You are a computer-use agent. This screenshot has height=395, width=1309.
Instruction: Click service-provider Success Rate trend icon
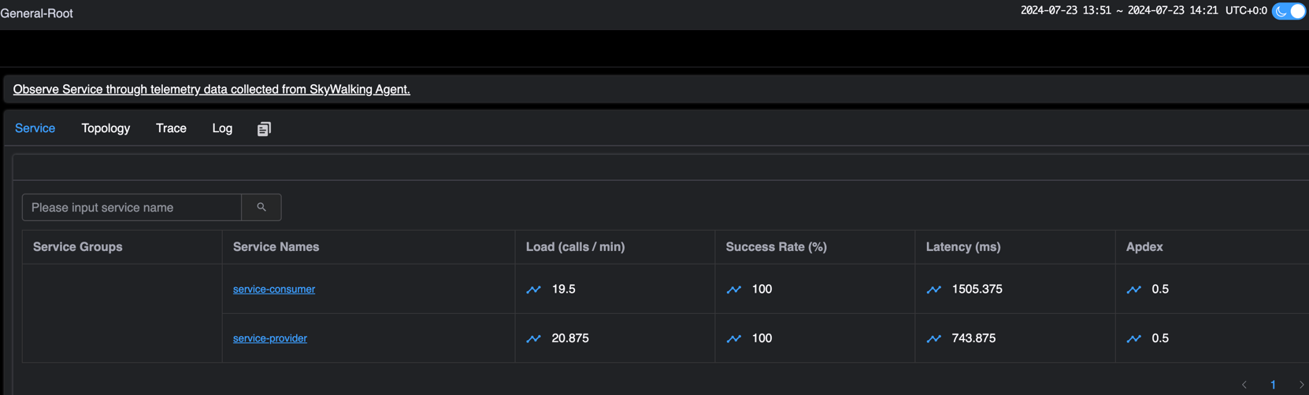(x=733, y=338)
